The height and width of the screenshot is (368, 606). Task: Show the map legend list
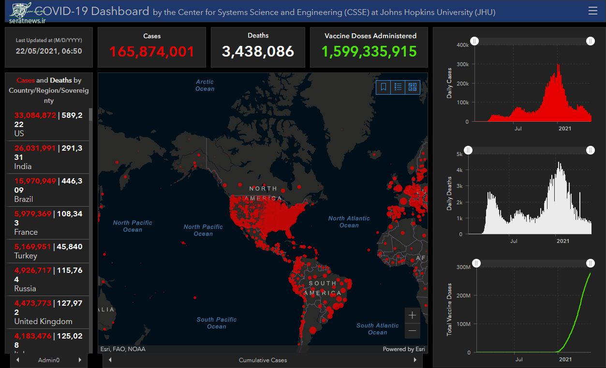(398, 87)
